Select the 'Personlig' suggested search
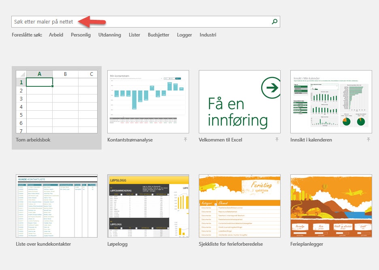 click(81, 35)
